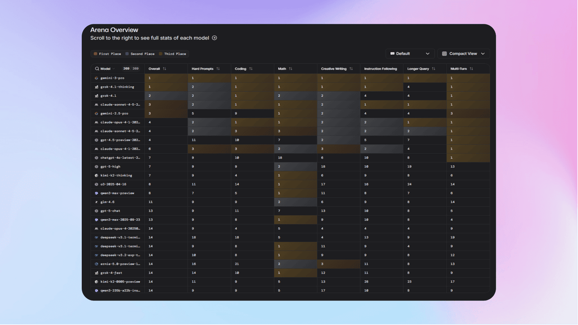Screen dimensions: 578x325
Task: Click the Google logo beside gemini-3-pro
Action: [x=97, y=78]
